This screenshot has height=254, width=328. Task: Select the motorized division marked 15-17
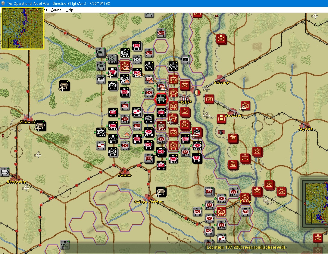(173, 159)
